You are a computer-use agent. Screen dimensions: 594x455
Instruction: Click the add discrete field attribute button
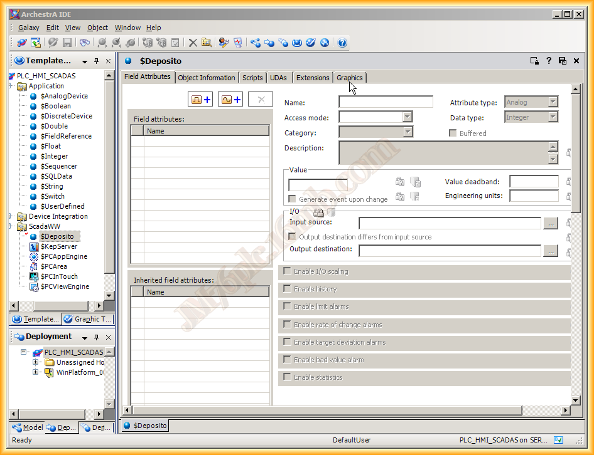(201, 100)
